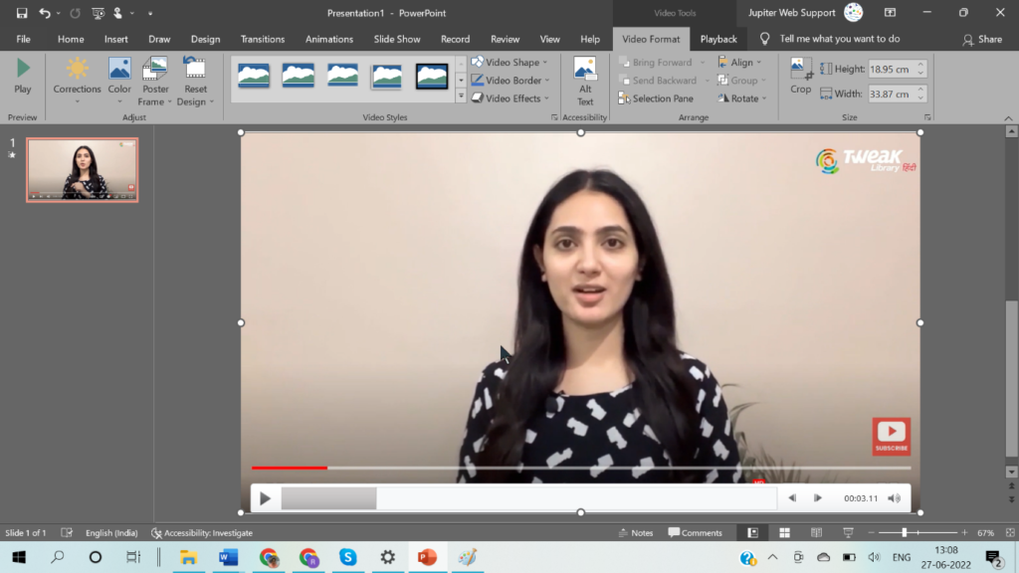Image resolution: width=1019 pixels, height=573 pixels.
Task: Open Skype from the taskbar
Action: [x=348, y=557]
